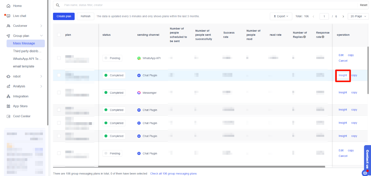Image resolution: width=371 pixels, height=176 pixels.
Task: Open Third party distribution menu item
Action: coord(27,51)
